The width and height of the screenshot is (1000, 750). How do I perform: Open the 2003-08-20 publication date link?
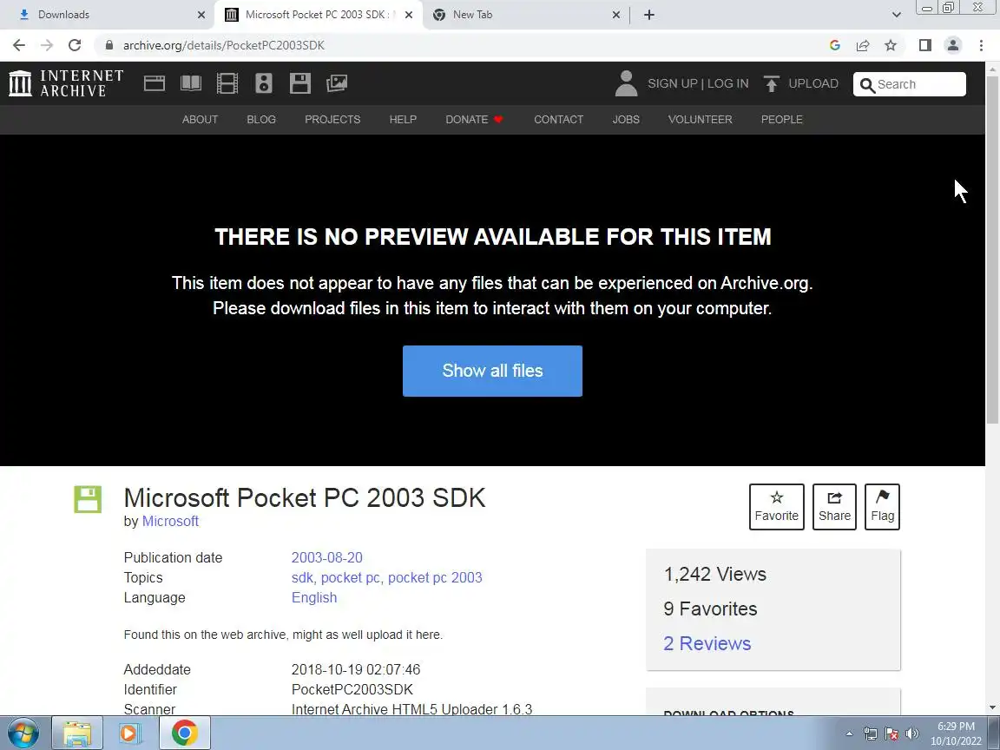[x=326, y=557]
